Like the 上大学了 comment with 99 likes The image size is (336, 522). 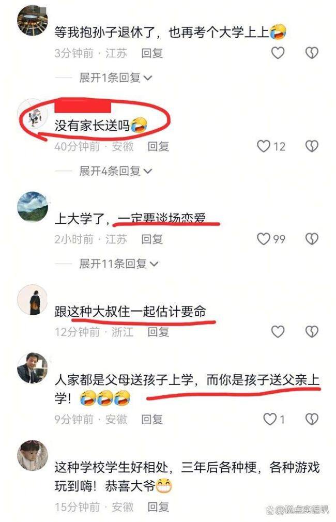[264, 239]
